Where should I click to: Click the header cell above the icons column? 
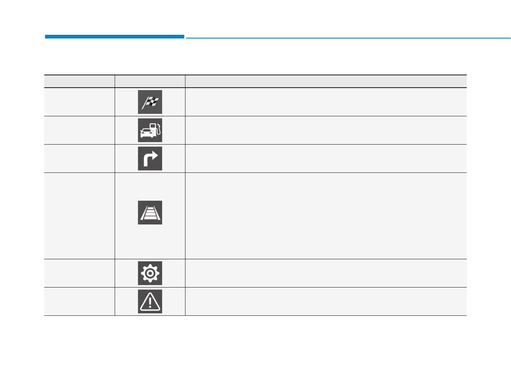click(x=150, y=81)
